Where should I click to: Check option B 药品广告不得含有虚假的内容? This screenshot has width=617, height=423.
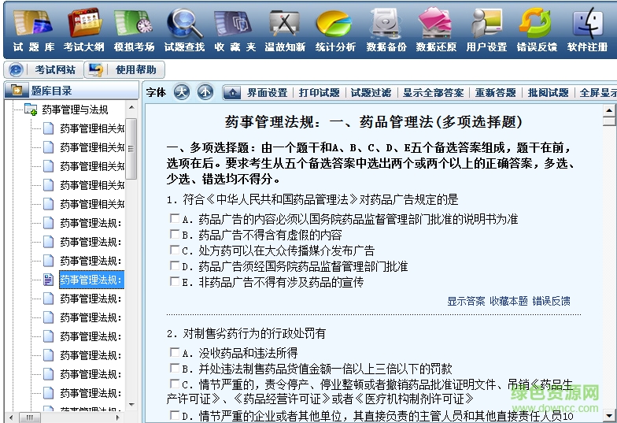[175, 234]
